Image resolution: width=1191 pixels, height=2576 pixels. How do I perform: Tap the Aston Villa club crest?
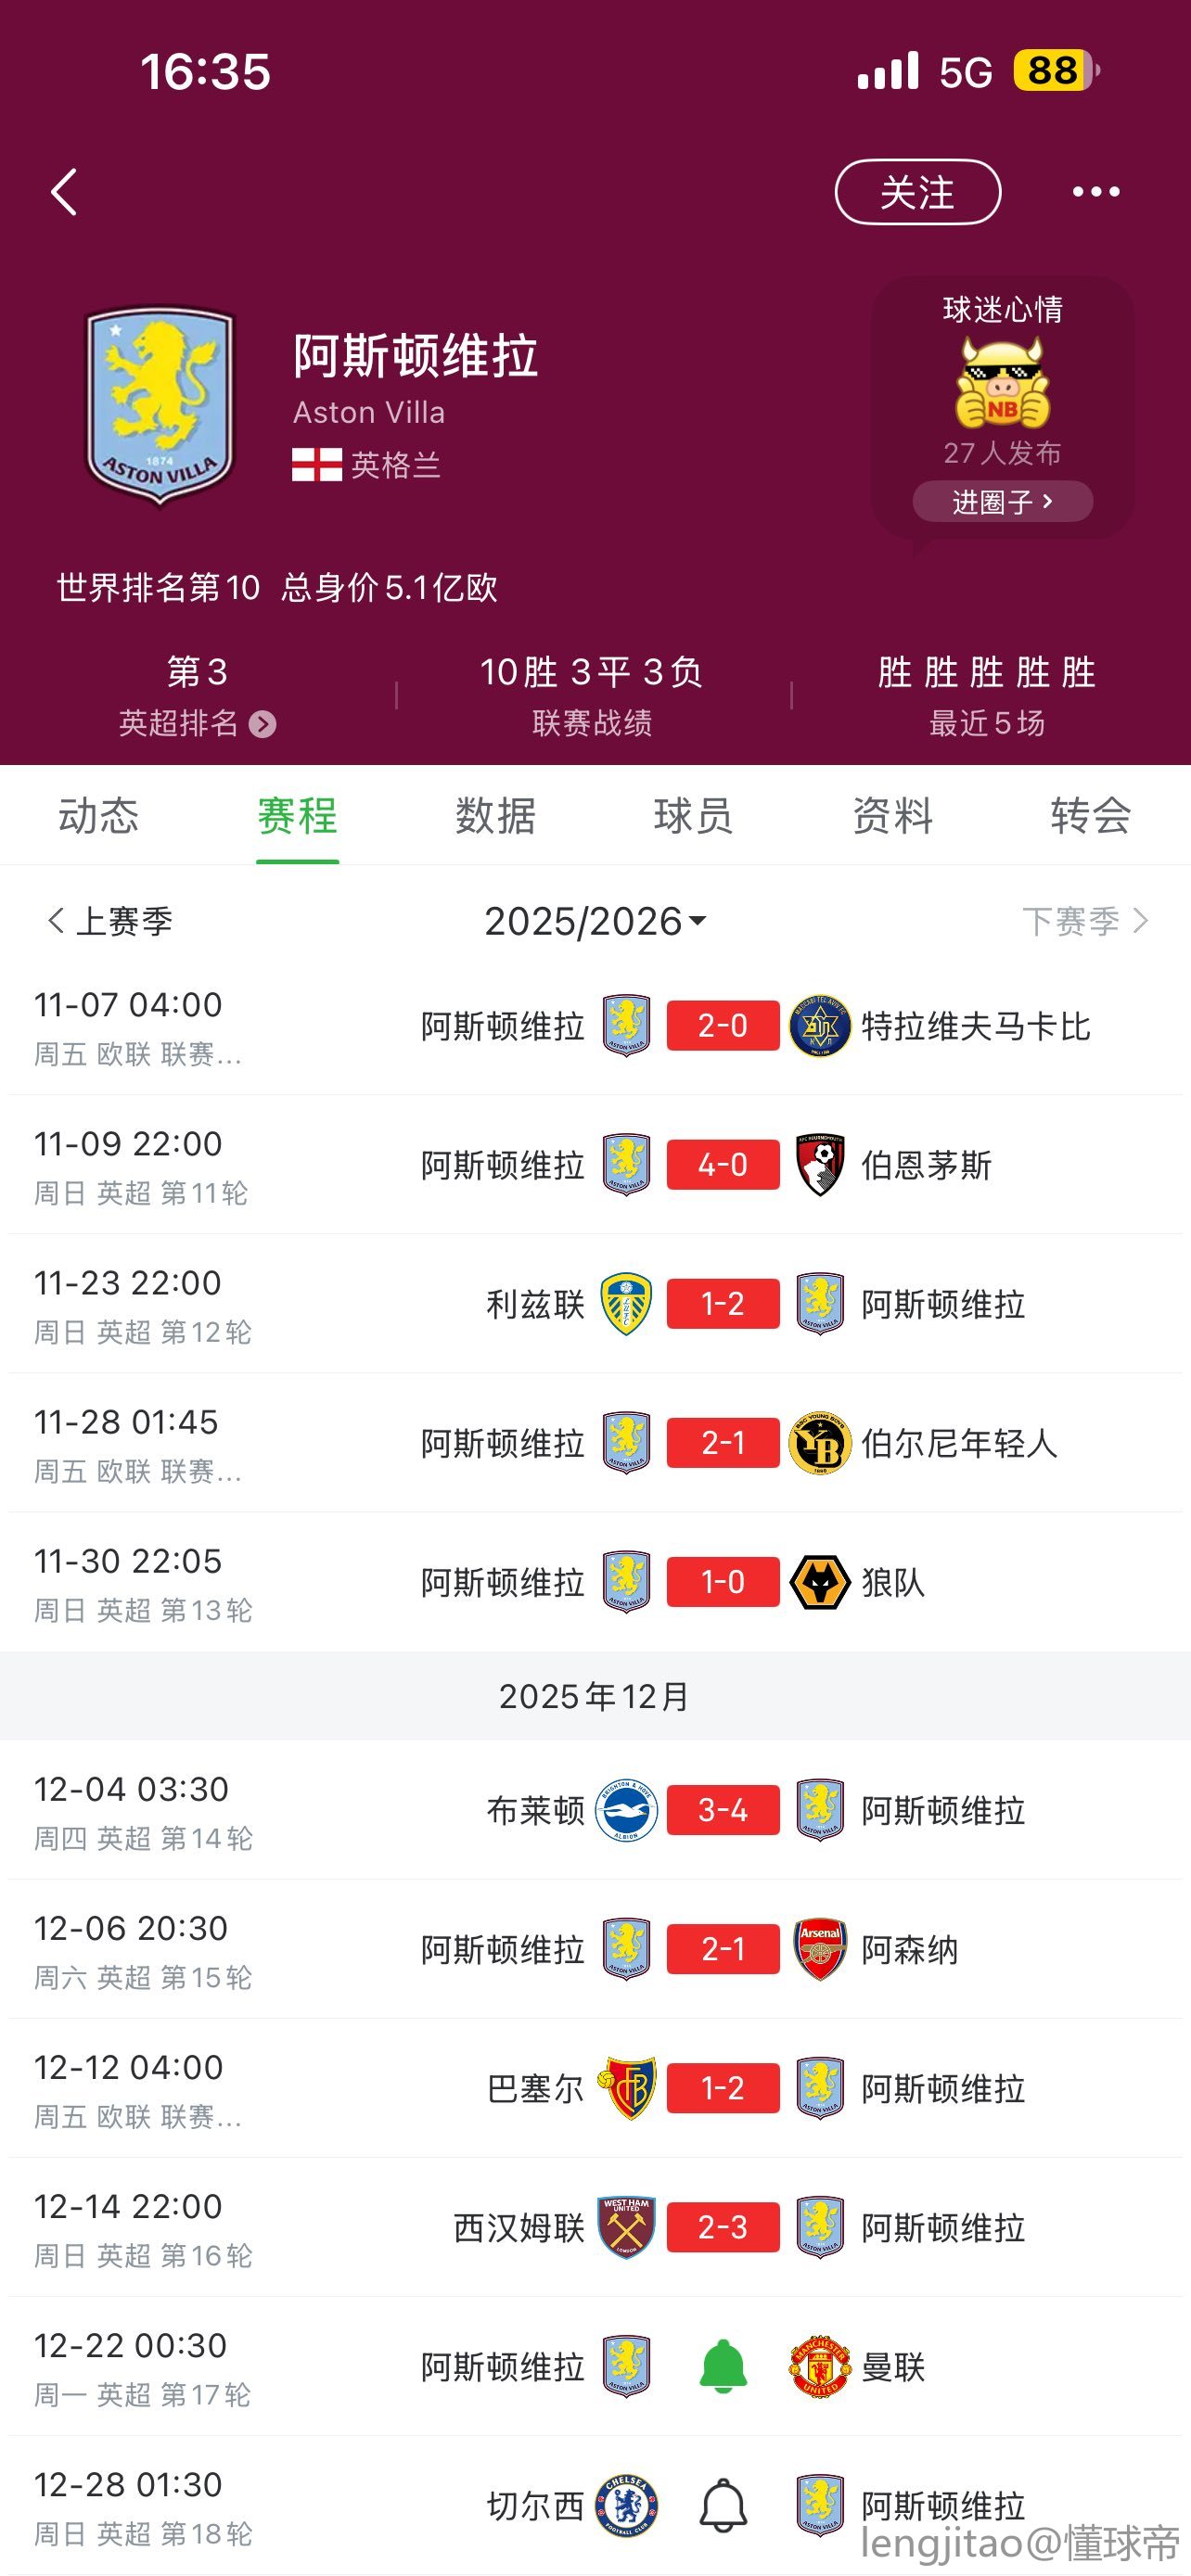click(160, 405)
